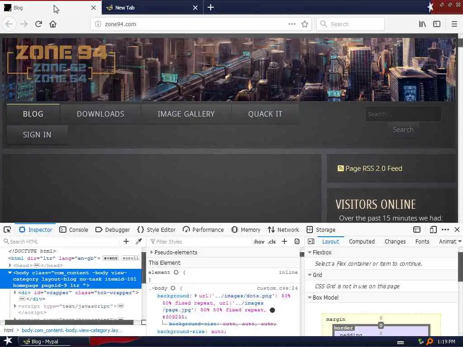Screen dimensions: 463x347
Task: Collapse the sidebar pane toggle icon
Action: [x=311, y=241]
